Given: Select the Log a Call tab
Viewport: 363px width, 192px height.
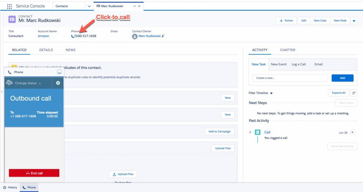Looking at the screenshot, I should 299,64.
